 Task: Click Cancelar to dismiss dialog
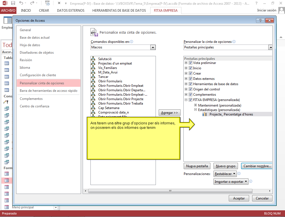pos(262,198)
